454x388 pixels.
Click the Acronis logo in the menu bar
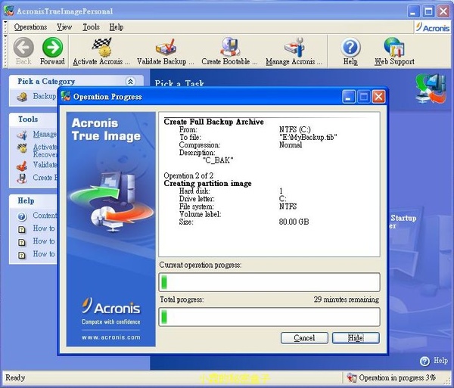[x=433, y=28]
